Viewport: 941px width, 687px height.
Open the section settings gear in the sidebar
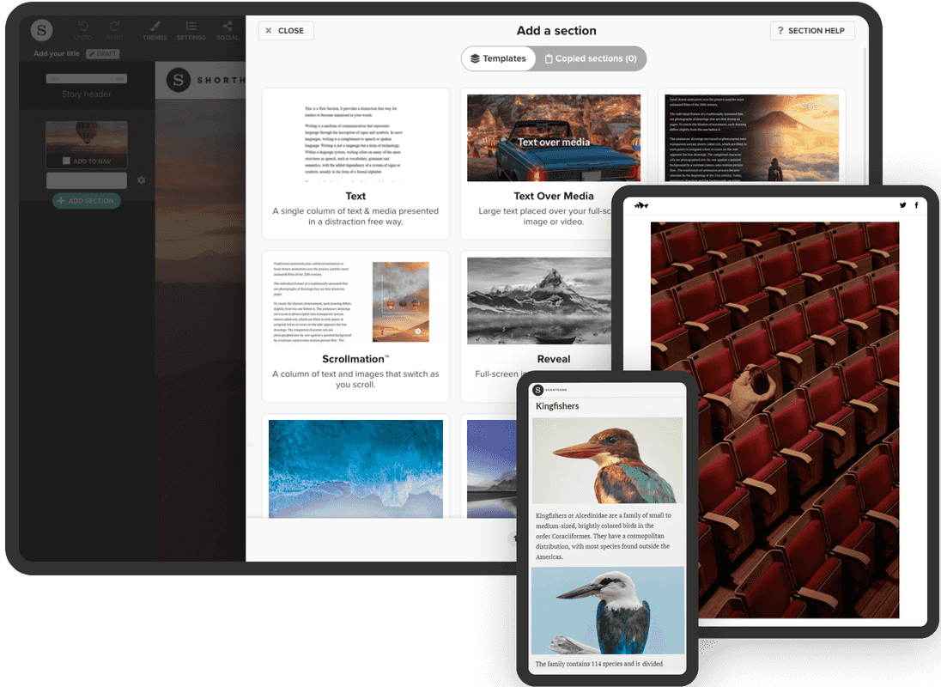point(142,179)
